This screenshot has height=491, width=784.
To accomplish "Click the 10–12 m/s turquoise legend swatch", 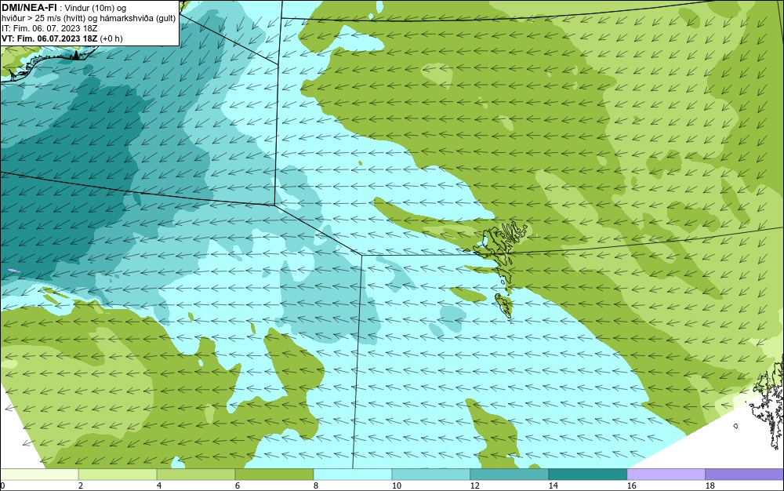I will 431,475.
